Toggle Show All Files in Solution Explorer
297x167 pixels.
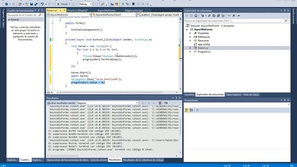coord(223,16)
